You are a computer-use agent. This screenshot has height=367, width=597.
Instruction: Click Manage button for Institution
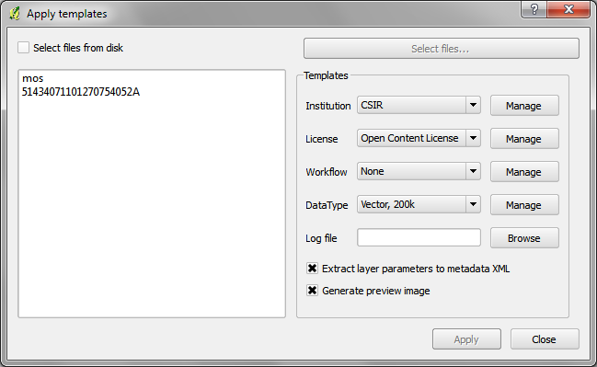pyautogui.click(x=524, y=106)
